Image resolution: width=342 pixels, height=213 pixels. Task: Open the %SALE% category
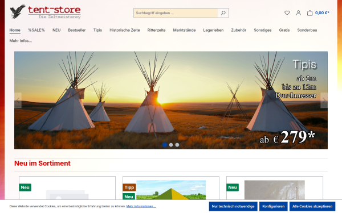pos(36,30)
